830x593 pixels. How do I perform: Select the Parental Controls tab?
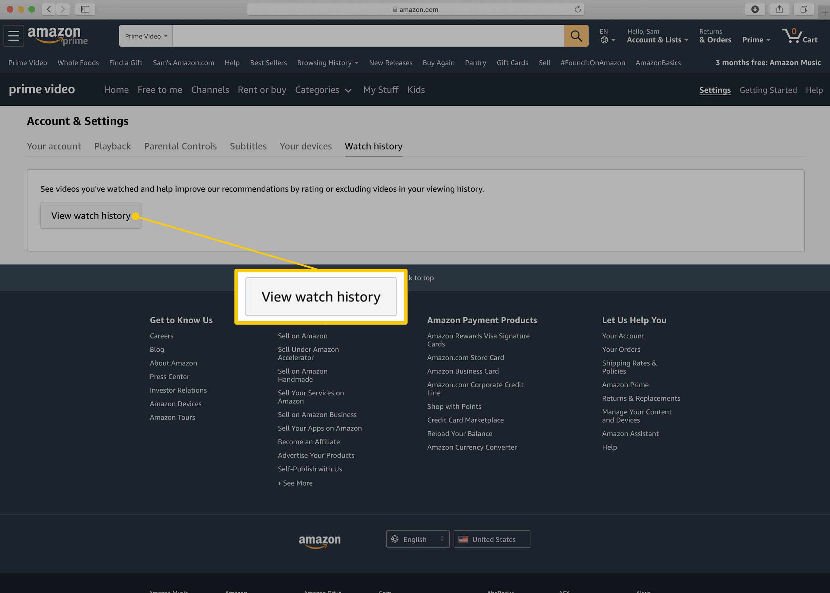click(180, 146)
